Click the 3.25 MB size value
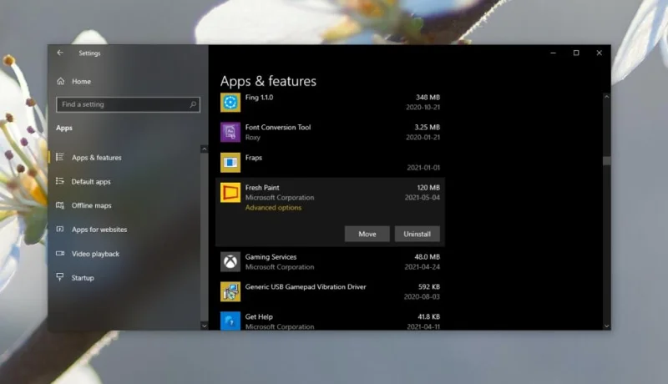Screen dimensions: 668x384 [x=428, y=127]
